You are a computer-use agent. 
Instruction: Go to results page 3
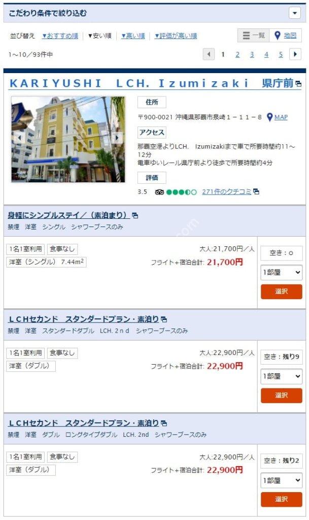pos(252,54)
